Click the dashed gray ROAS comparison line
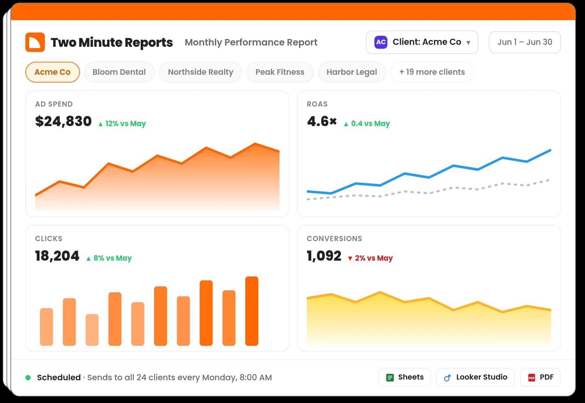 (x=429, y=193)
